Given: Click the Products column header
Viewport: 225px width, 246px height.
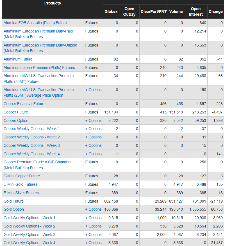Looking at the screenshot, I should [x=53, y=3].
